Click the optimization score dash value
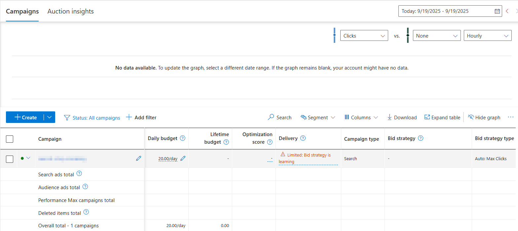518x231 pixels. pos(270,159)
